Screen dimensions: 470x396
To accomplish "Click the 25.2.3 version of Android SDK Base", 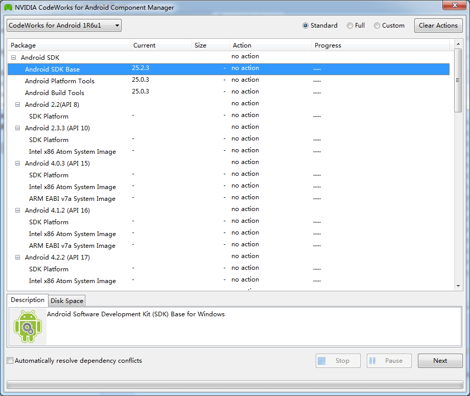I will pos(140,68).
